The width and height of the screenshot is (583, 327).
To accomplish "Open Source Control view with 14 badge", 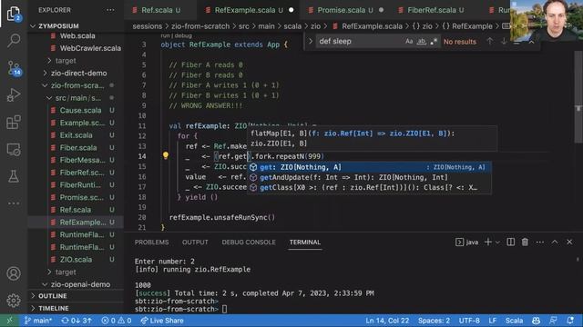I will [15, 68].
